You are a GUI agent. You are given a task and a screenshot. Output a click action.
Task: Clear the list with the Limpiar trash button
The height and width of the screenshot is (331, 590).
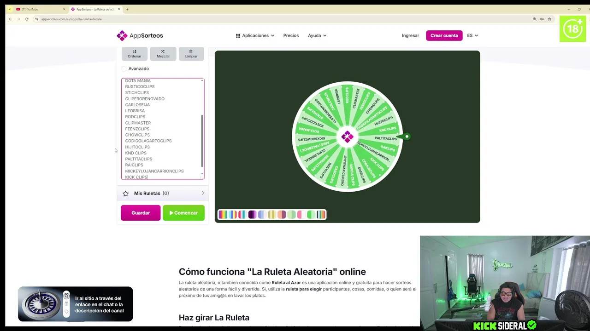[191, 53]
